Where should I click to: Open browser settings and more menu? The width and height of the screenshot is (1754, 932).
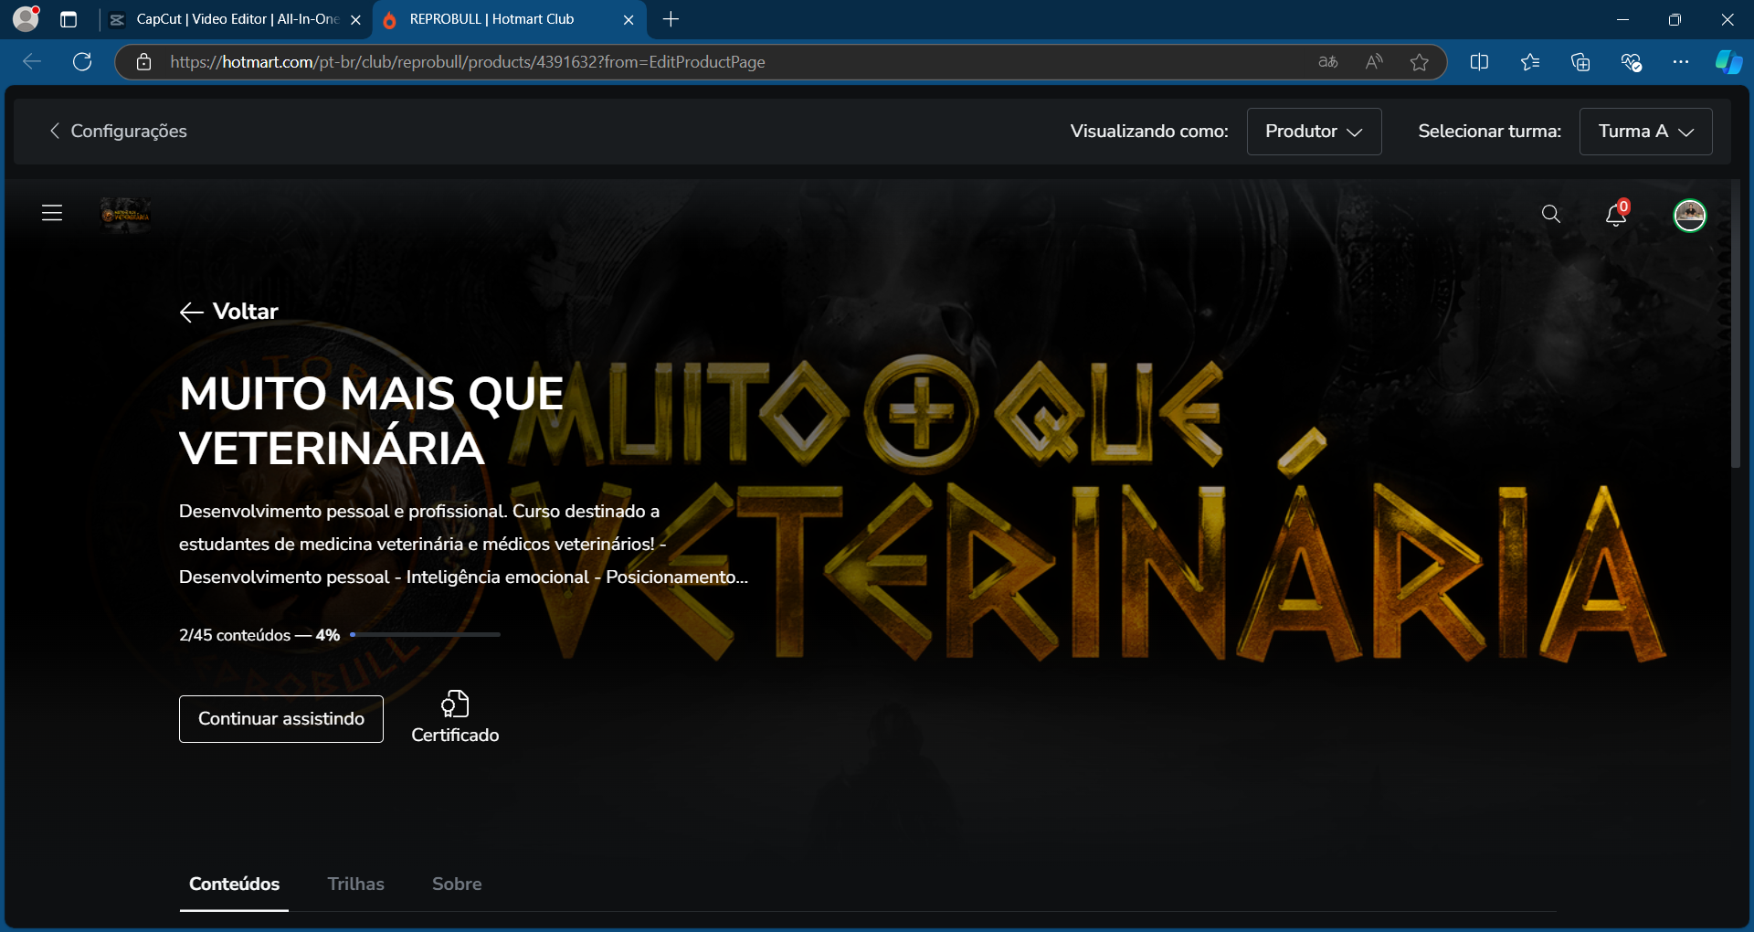(x=1680, y=62)
